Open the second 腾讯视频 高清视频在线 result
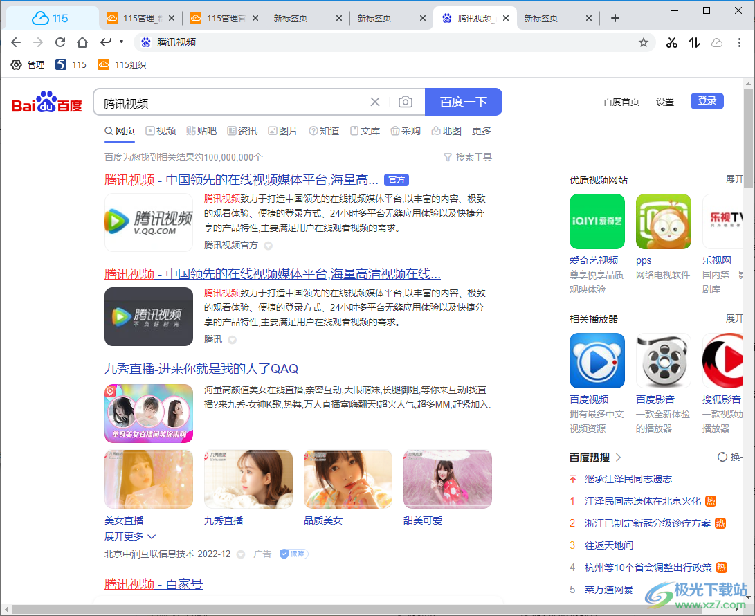The width and height of the screenshot is (755, 616). coord(273,274)
